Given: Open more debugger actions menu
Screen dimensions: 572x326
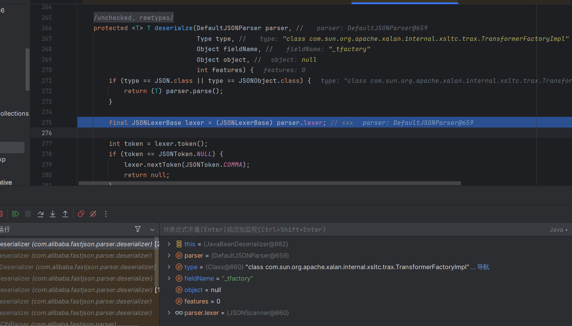Looking at the screenshot, I should coord(106,214).
